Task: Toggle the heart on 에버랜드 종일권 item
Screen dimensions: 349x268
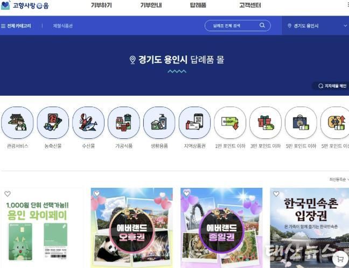Action: point(186,194)
